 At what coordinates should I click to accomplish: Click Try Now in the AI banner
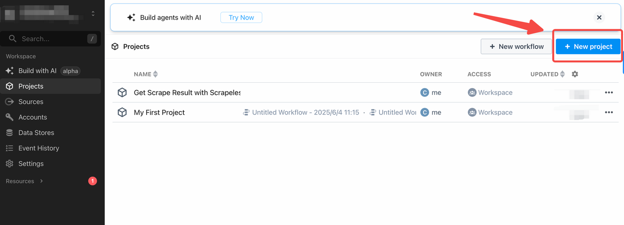click(241, 18)
